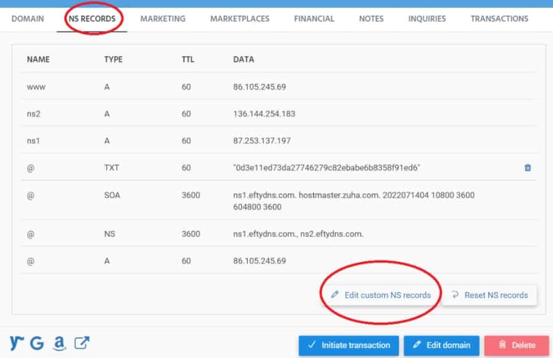
Task: Open the Google search icon
Action: [37, 343]
